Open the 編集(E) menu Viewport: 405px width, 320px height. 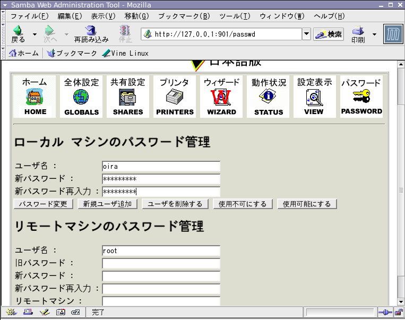pos(70,16)
